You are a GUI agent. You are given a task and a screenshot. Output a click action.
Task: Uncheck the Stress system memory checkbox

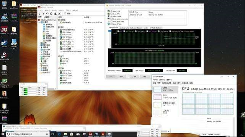[111, 19]
